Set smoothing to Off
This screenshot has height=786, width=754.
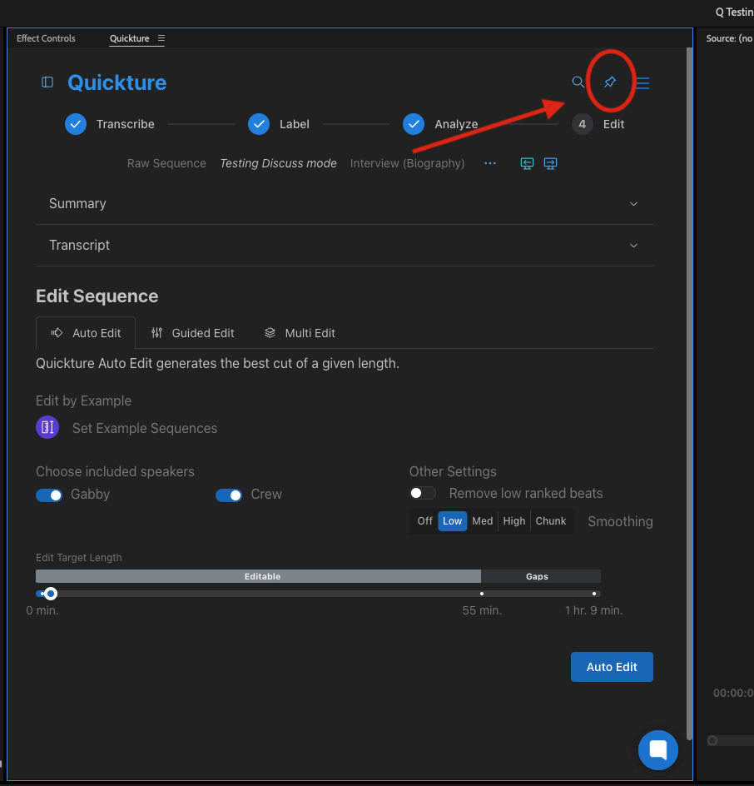click(x=424, y=521)
